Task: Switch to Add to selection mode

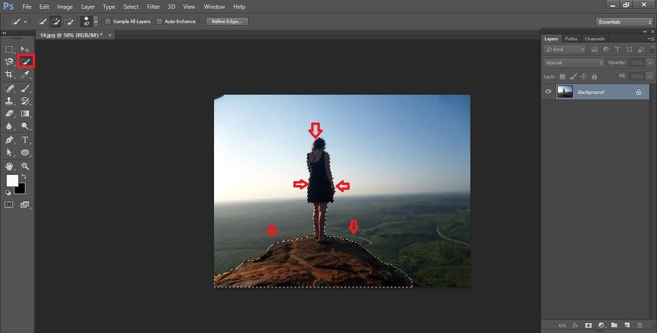Action: 55,21
